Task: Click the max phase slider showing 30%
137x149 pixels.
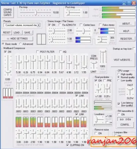Action: click(102, 39)
